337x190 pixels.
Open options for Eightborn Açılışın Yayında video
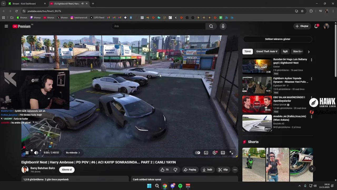pos(311,79)
